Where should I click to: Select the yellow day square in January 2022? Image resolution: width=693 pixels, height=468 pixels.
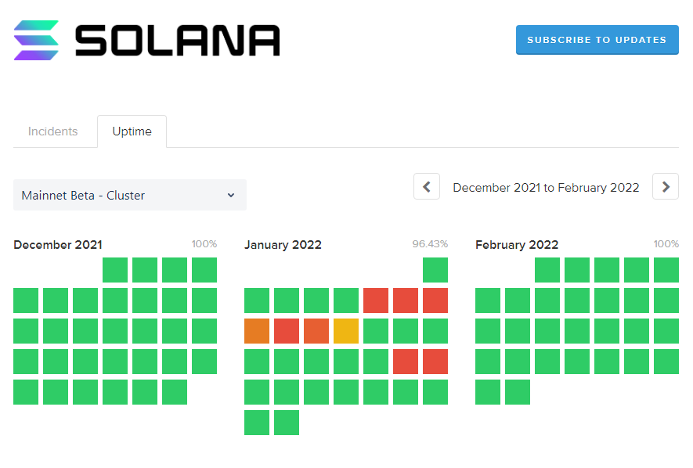pyautogui.click(x=346, y=331)
